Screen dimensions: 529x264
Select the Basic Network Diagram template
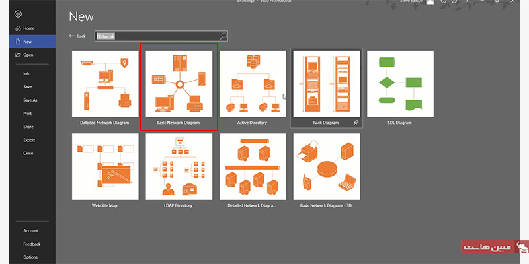177,86
